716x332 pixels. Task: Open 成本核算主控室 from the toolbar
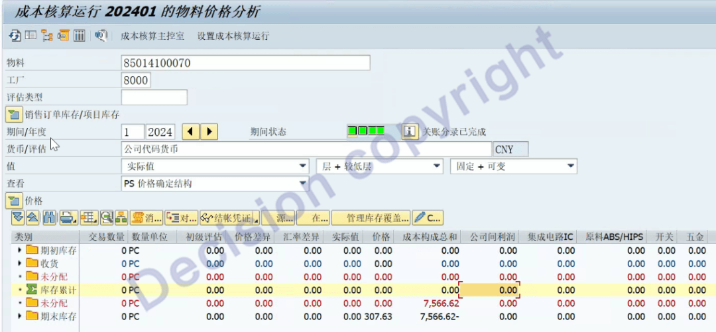[152, 36]
